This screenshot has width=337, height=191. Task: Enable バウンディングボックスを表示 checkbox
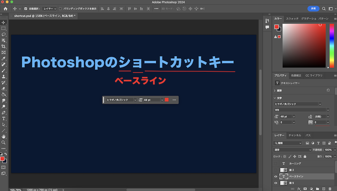click(x=60, y=8)
